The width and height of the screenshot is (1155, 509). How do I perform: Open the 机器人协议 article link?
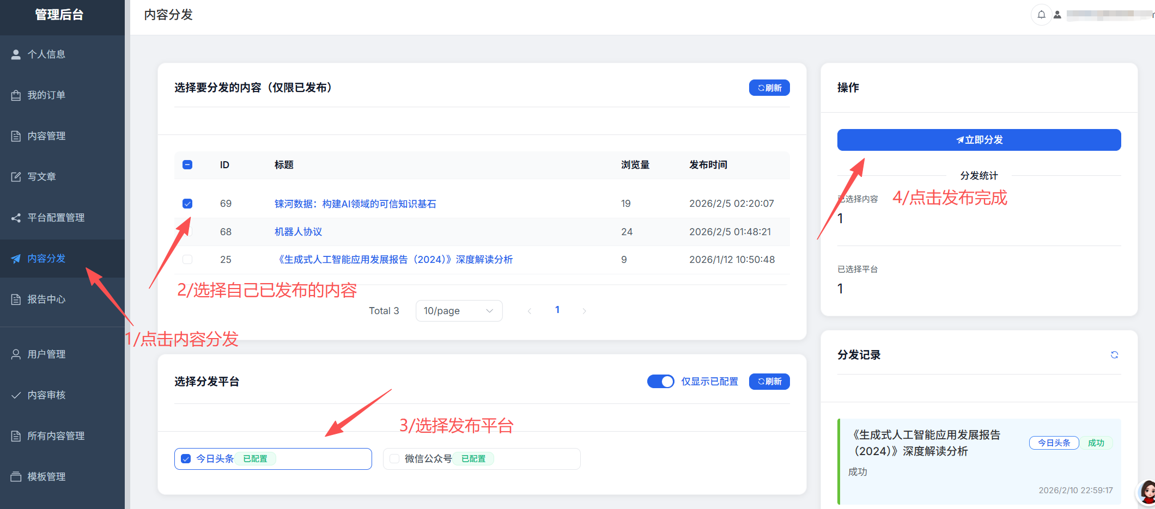coord(298,232)
